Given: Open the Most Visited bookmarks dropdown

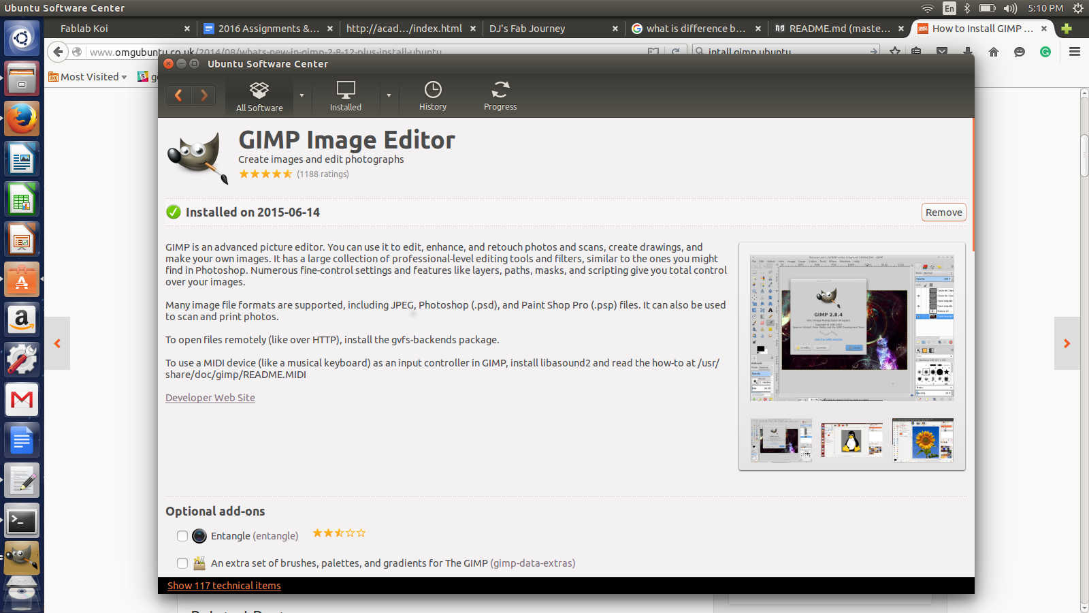Looking at the screenshot, I should point(88,77).
